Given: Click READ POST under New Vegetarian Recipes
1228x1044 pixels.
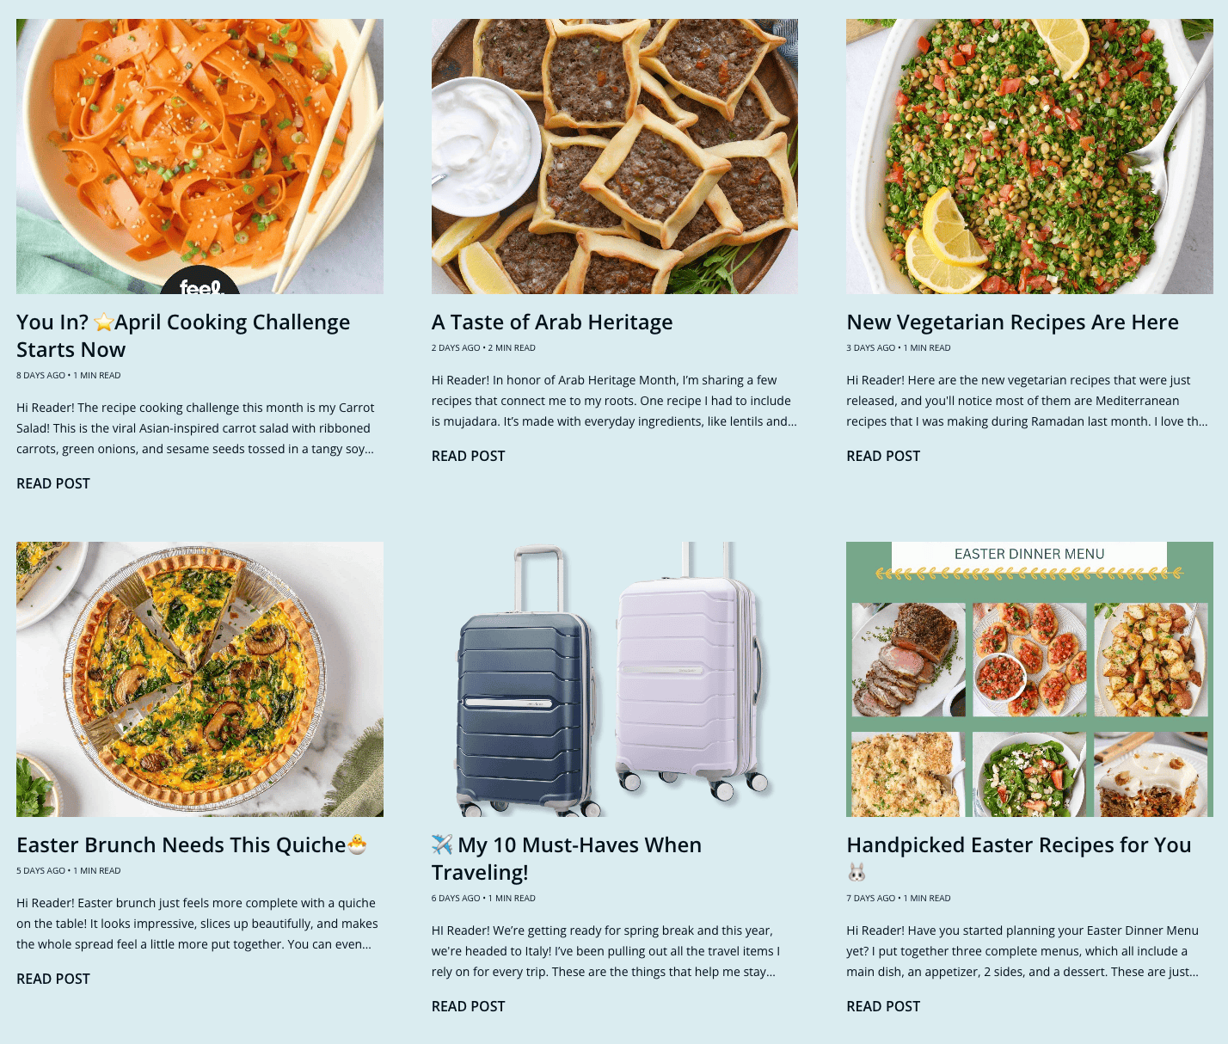Looking at the screenshot, I should tap(883, 456).
